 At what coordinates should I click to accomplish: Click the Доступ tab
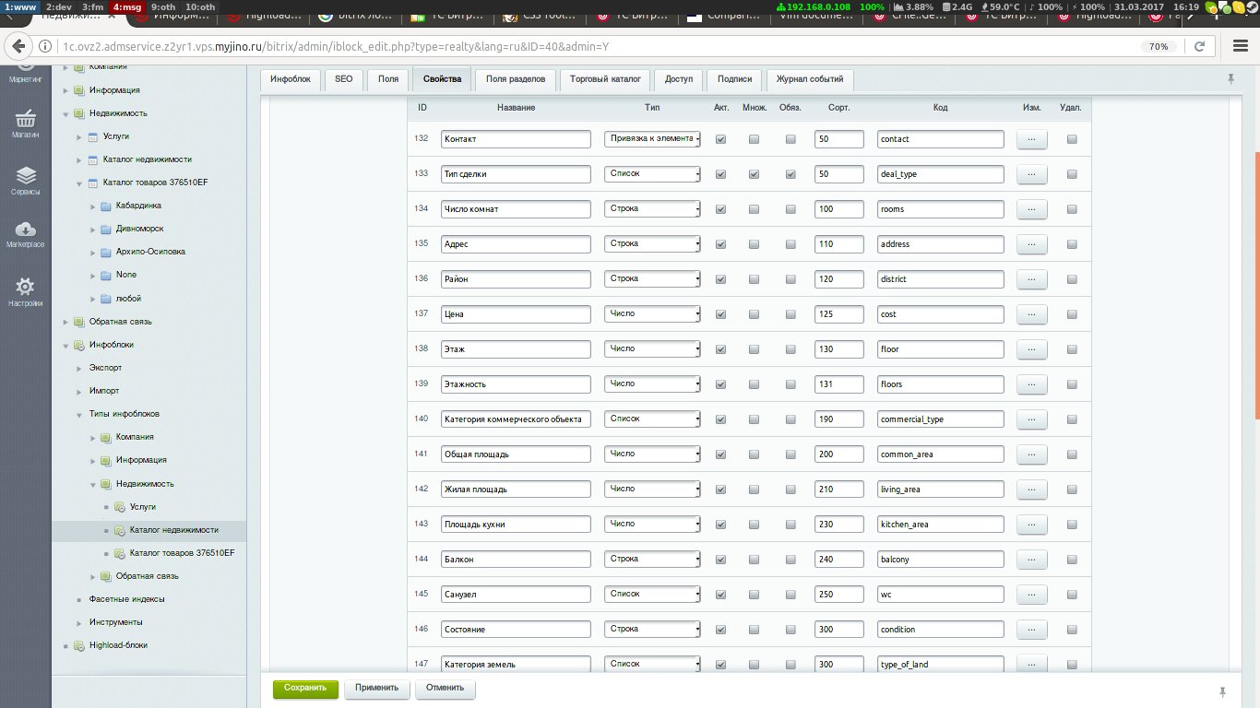coord(679,79)
